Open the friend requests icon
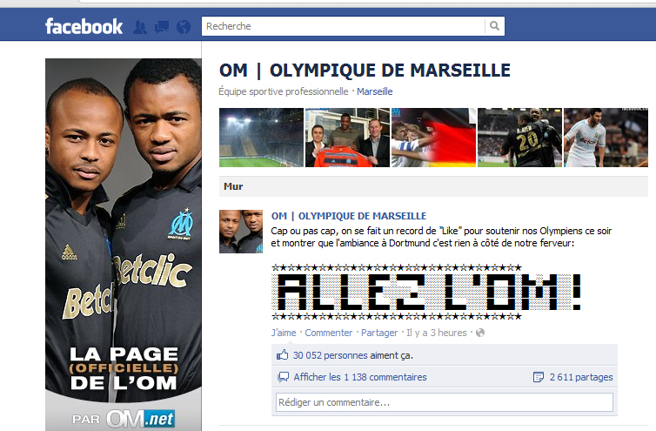Screen dimensions: 656x431 [140, 27]
